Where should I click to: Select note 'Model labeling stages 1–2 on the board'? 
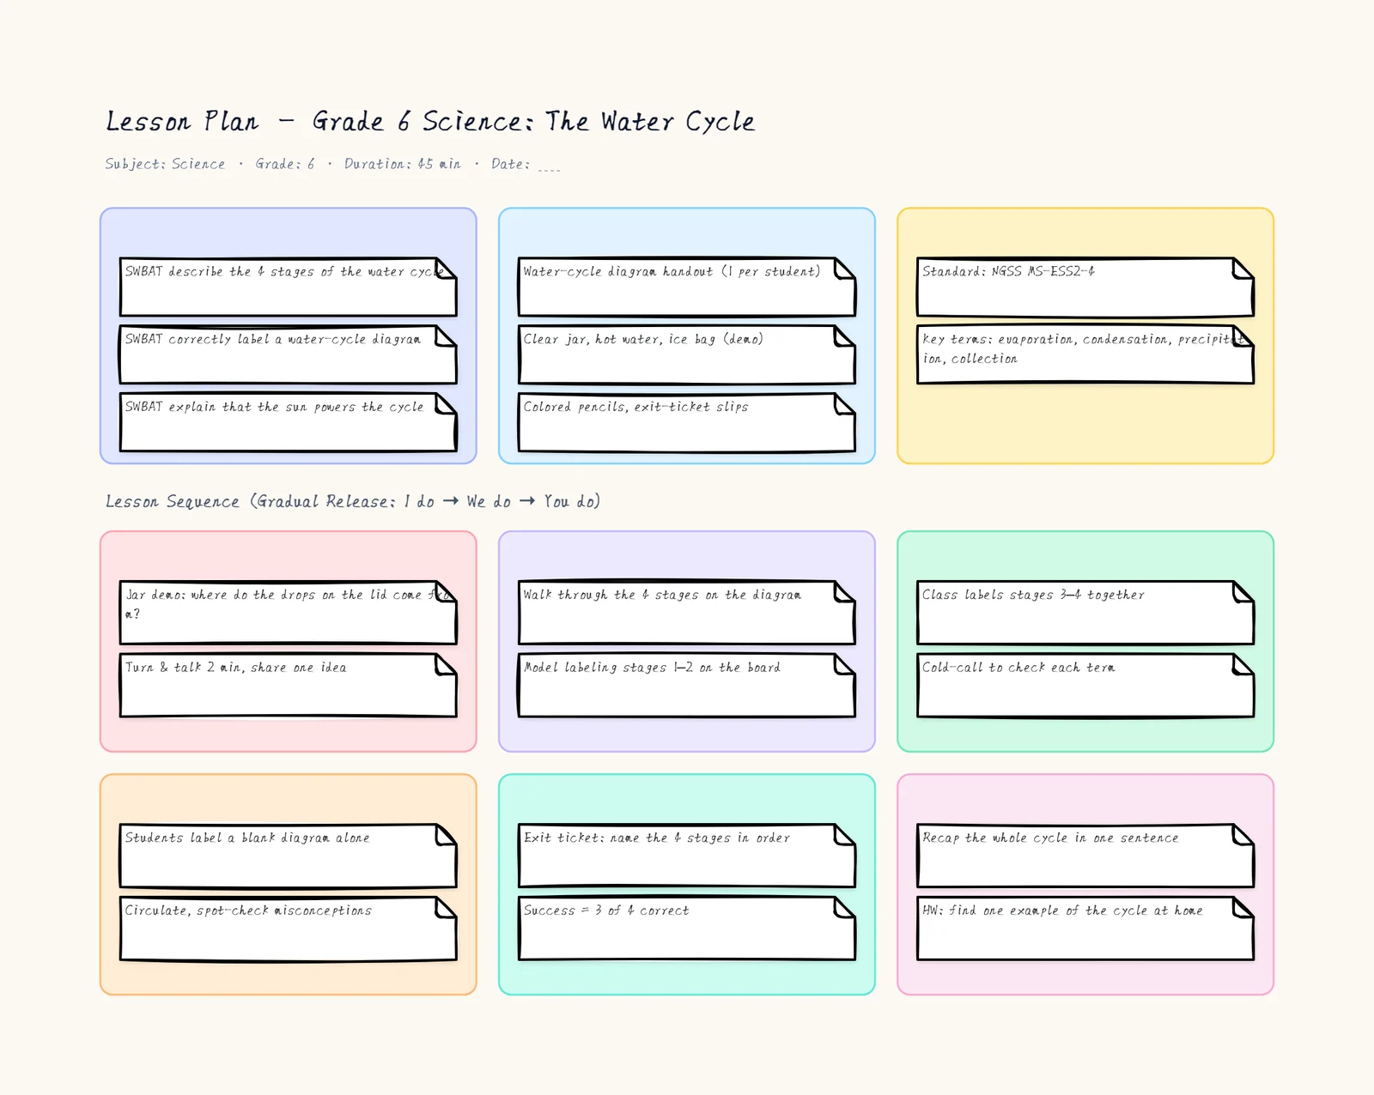[x=687, y=686]
